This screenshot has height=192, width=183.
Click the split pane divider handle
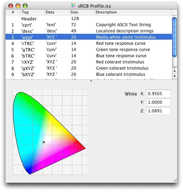click(91, 81)
